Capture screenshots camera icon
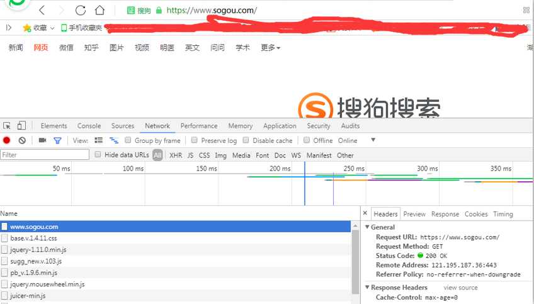 [x=42, y=140]
